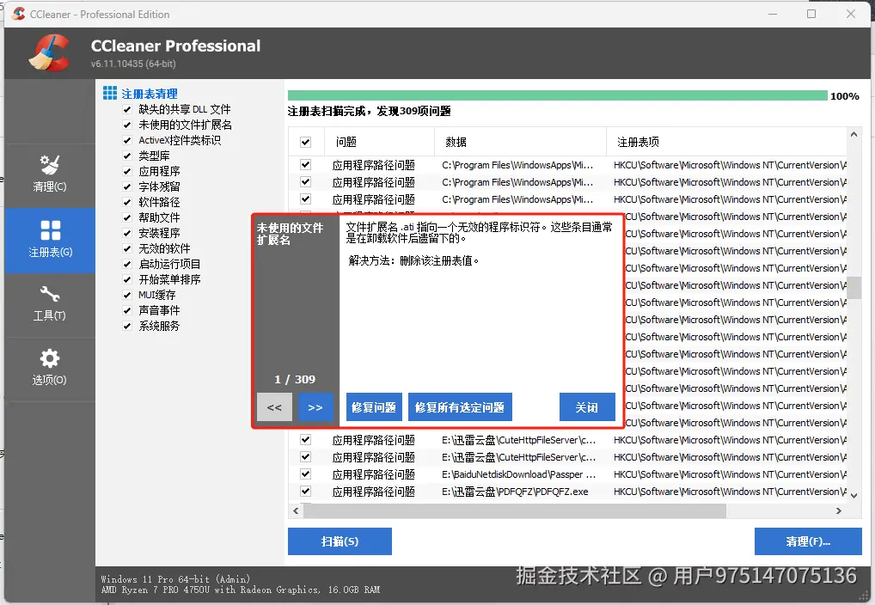
Task: Click 修复所有选定问题 button
Action: point(460,407)
